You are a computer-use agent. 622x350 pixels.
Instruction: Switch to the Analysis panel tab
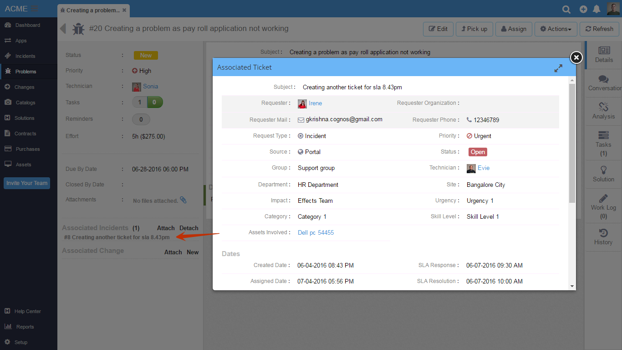[x=603, y=111]
